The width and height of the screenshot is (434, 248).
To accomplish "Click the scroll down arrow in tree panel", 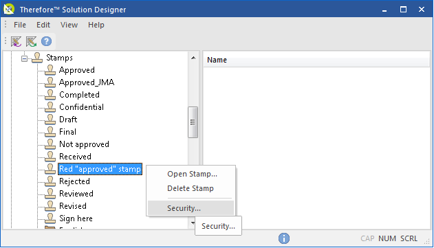I will (193, 223).
